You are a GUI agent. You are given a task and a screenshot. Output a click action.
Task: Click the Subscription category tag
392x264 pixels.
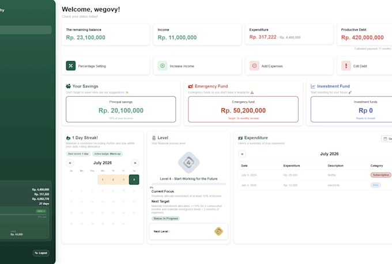tap(380, 175)
